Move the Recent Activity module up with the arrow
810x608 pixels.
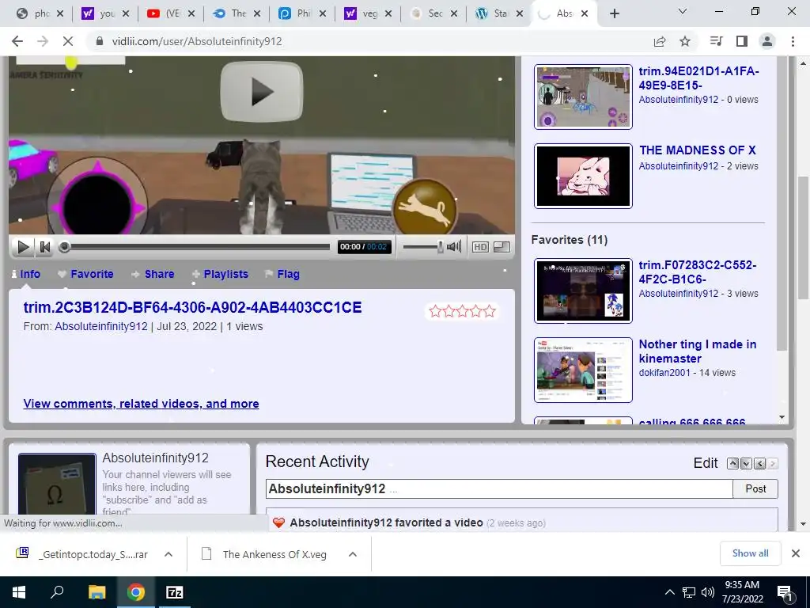pyautogui.click(x=732, y=463)
